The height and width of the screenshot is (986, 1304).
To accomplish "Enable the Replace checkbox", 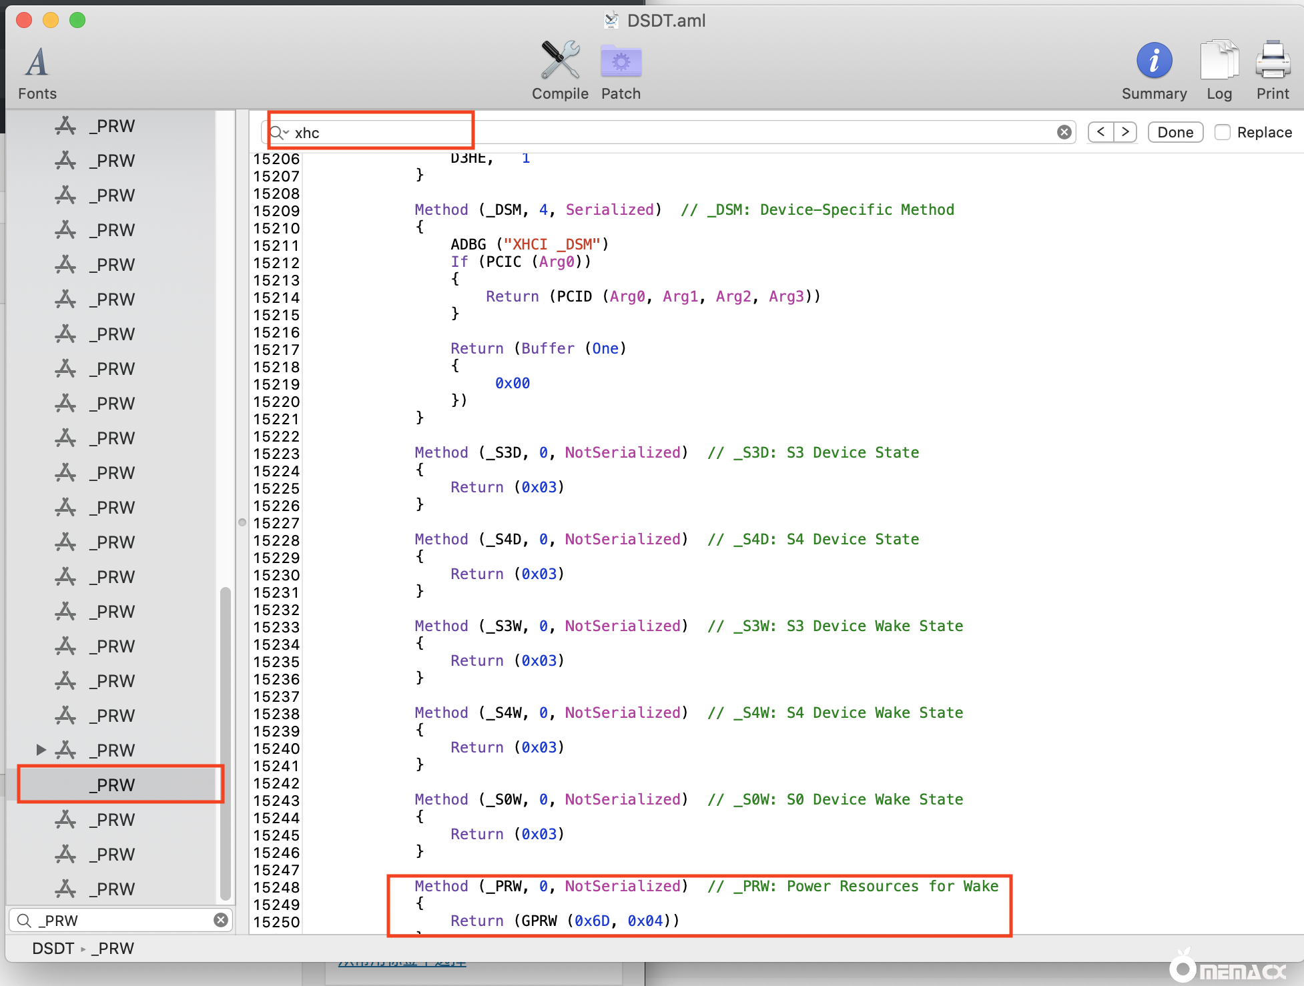I will [1222, 132].
